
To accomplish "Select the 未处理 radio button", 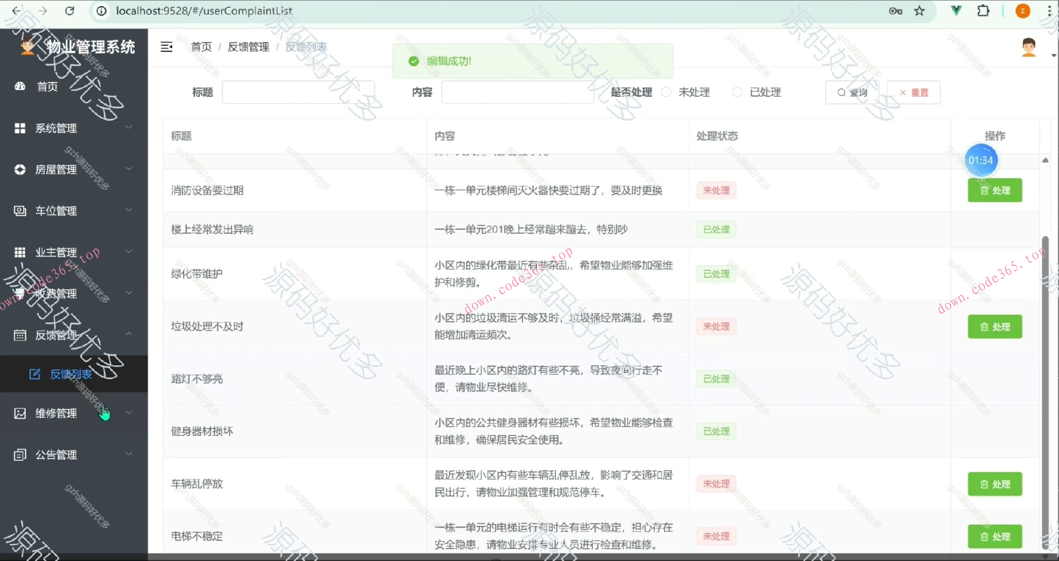I will (666, 92).
